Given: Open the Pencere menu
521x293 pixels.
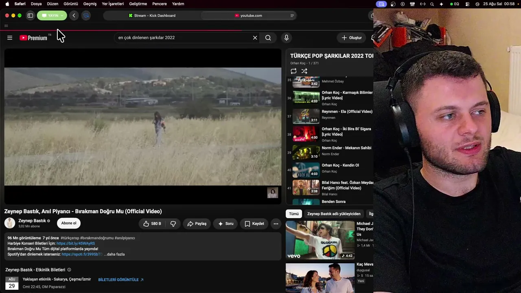Looking at the screenshot, I should pyautogui.click(x=160, y=4).
